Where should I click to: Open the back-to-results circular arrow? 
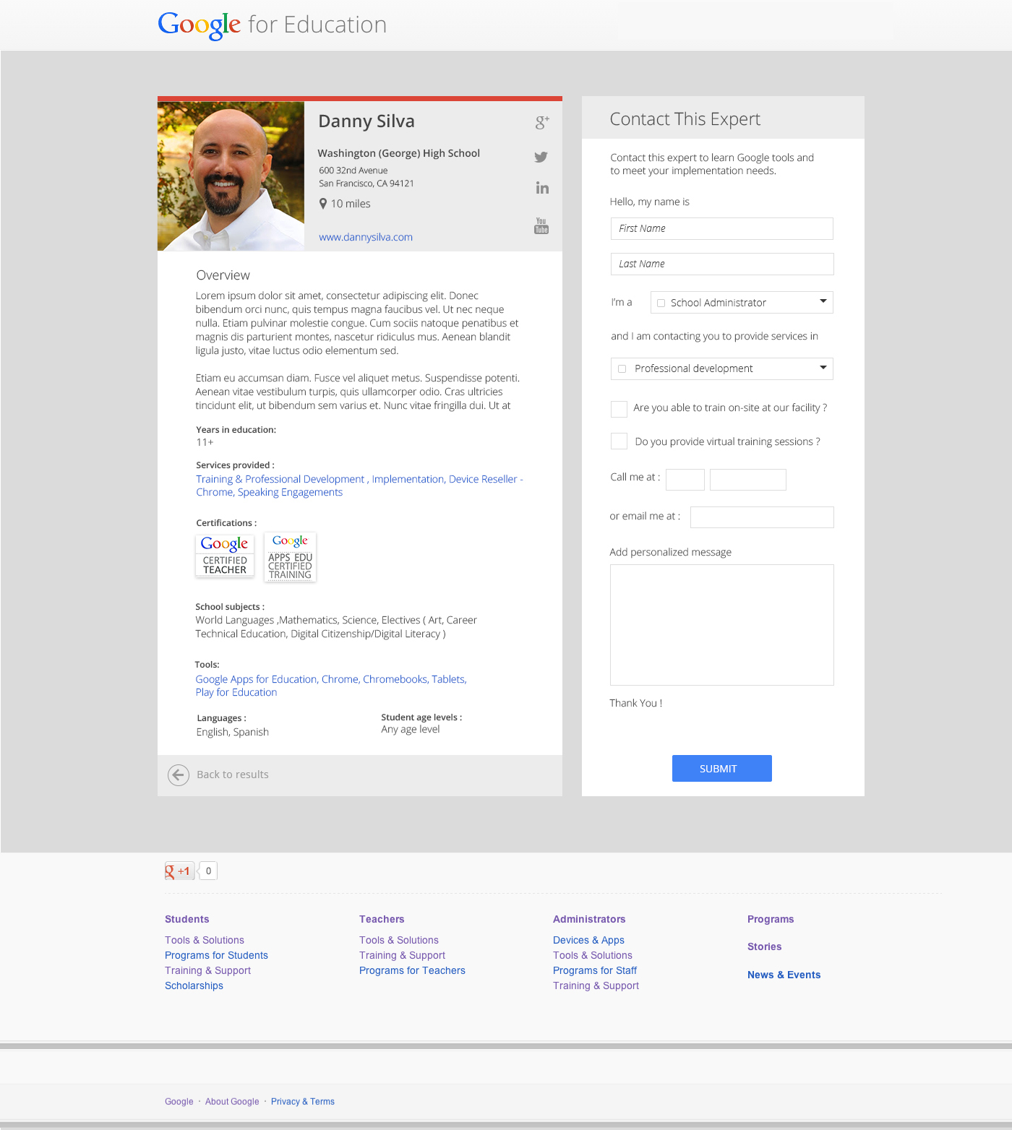click(178, 775)
